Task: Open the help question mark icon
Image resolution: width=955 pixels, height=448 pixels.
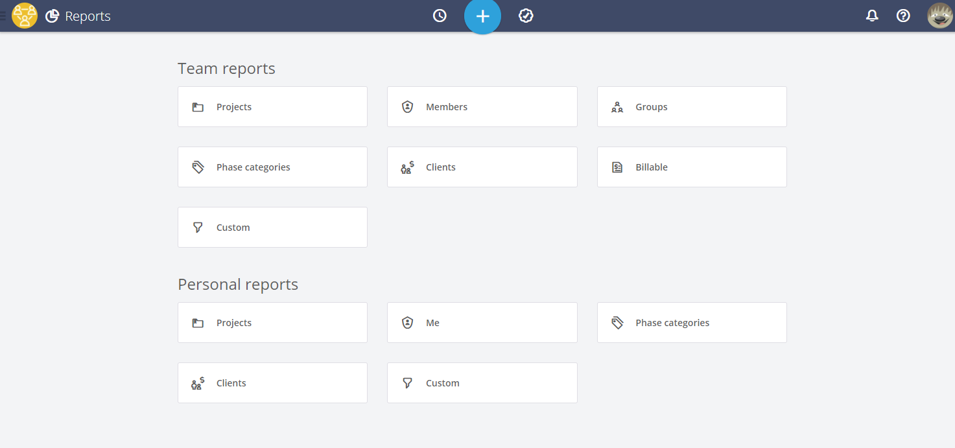Action: click(903, 16)
